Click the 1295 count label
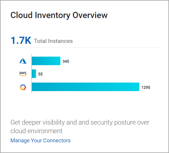 146,88
